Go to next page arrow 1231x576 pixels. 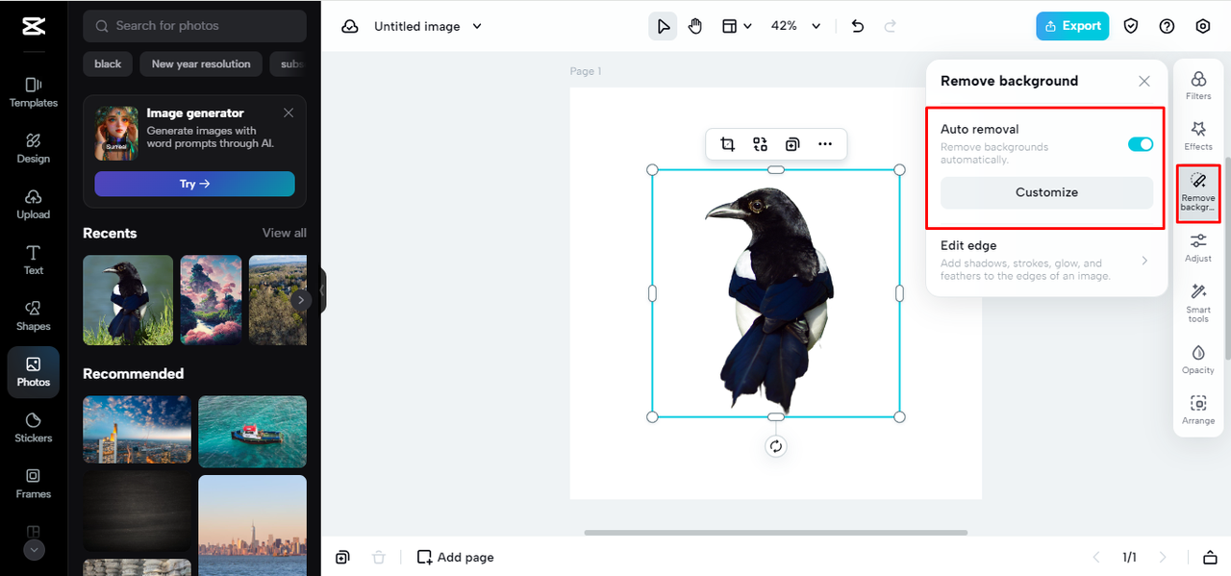click(x=1163, y=557)
